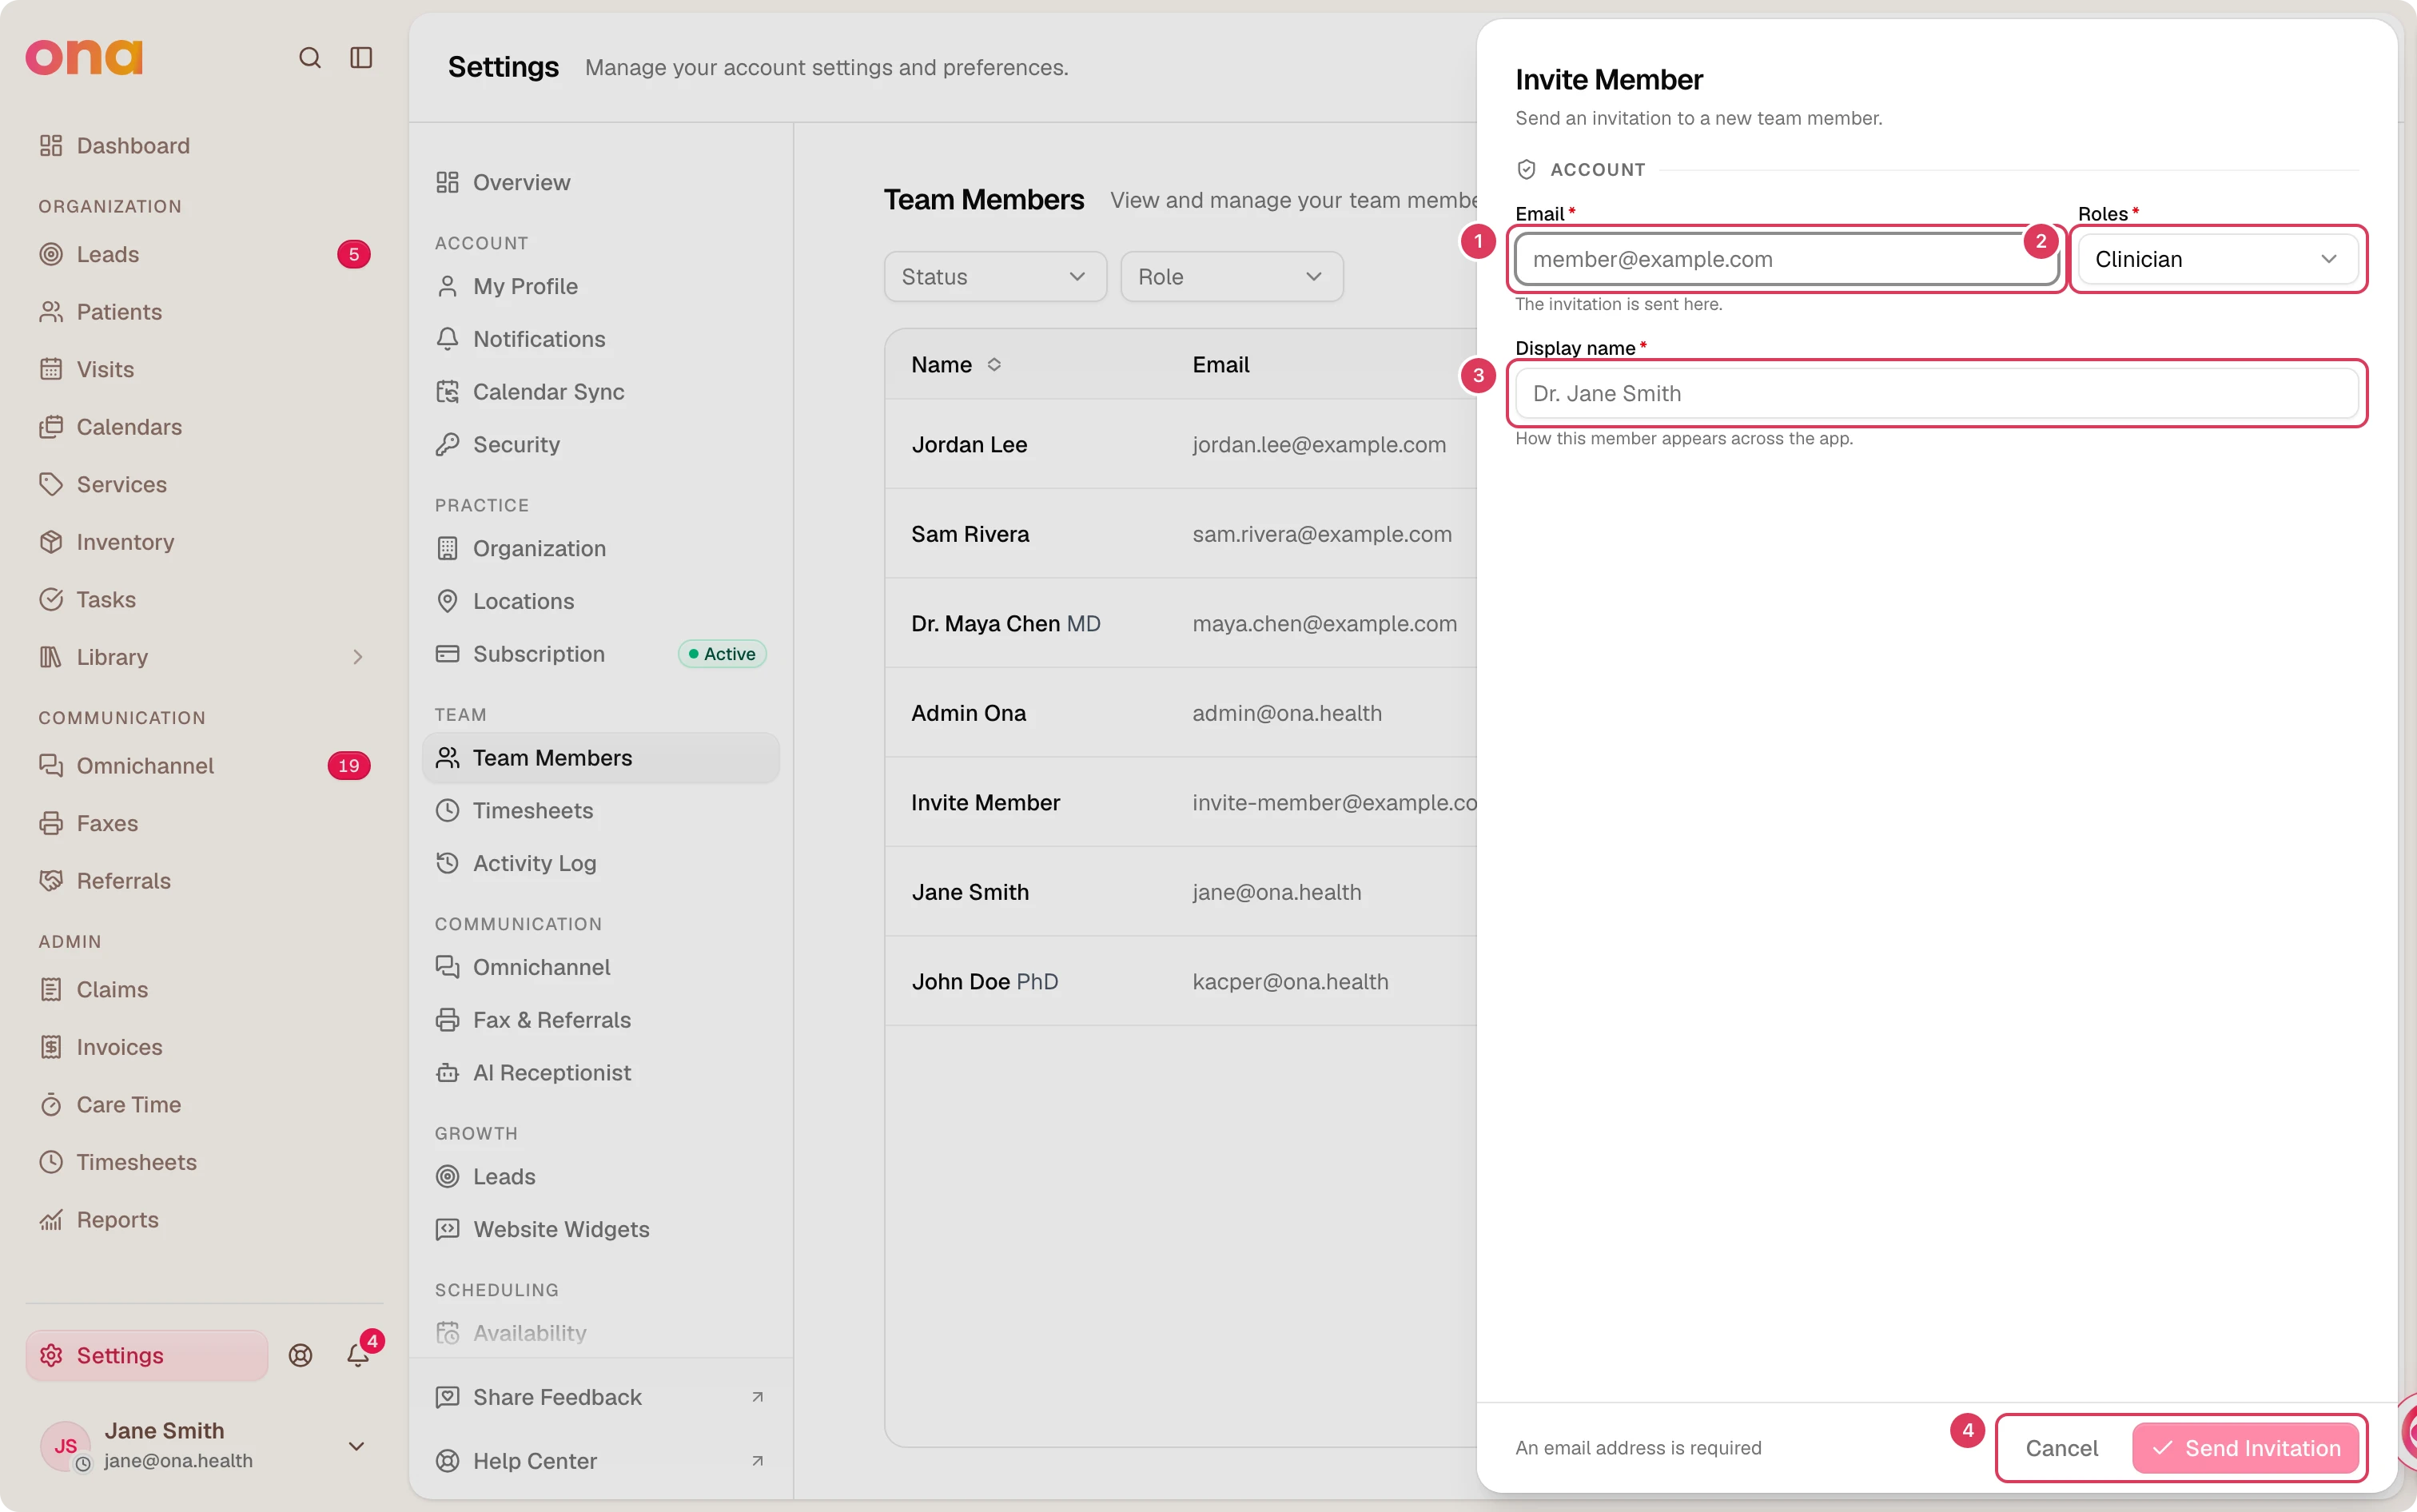Click the Send Invitation button
Image resolution: width=2417 pixels, height=1512 pixels.
(2245, 1448)
